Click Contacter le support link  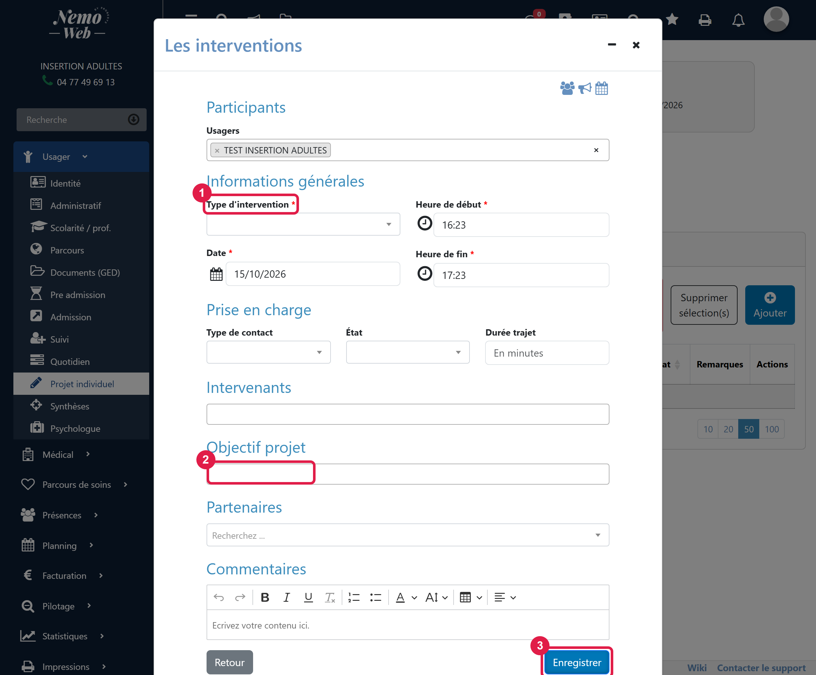click(761, 668)
